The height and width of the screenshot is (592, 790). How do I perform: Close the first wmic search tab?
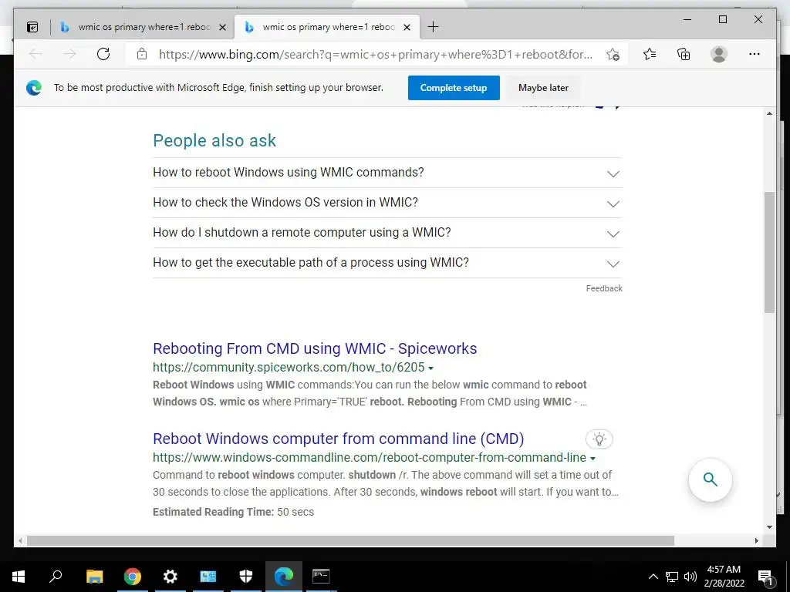[x=222, y=27]
